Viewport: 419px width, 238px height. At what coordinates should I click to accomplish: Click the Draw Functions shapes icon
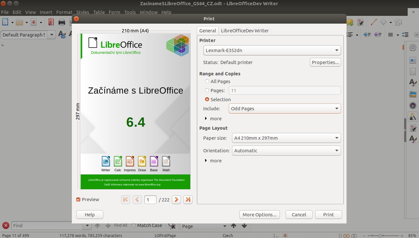(x=399, y=22)
